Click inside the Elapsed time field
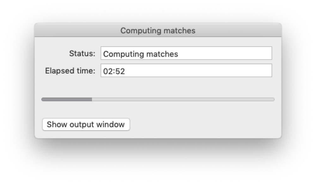The width and height of the screenshot is (316, 184). pyautogui.click(x=186, y=71)
